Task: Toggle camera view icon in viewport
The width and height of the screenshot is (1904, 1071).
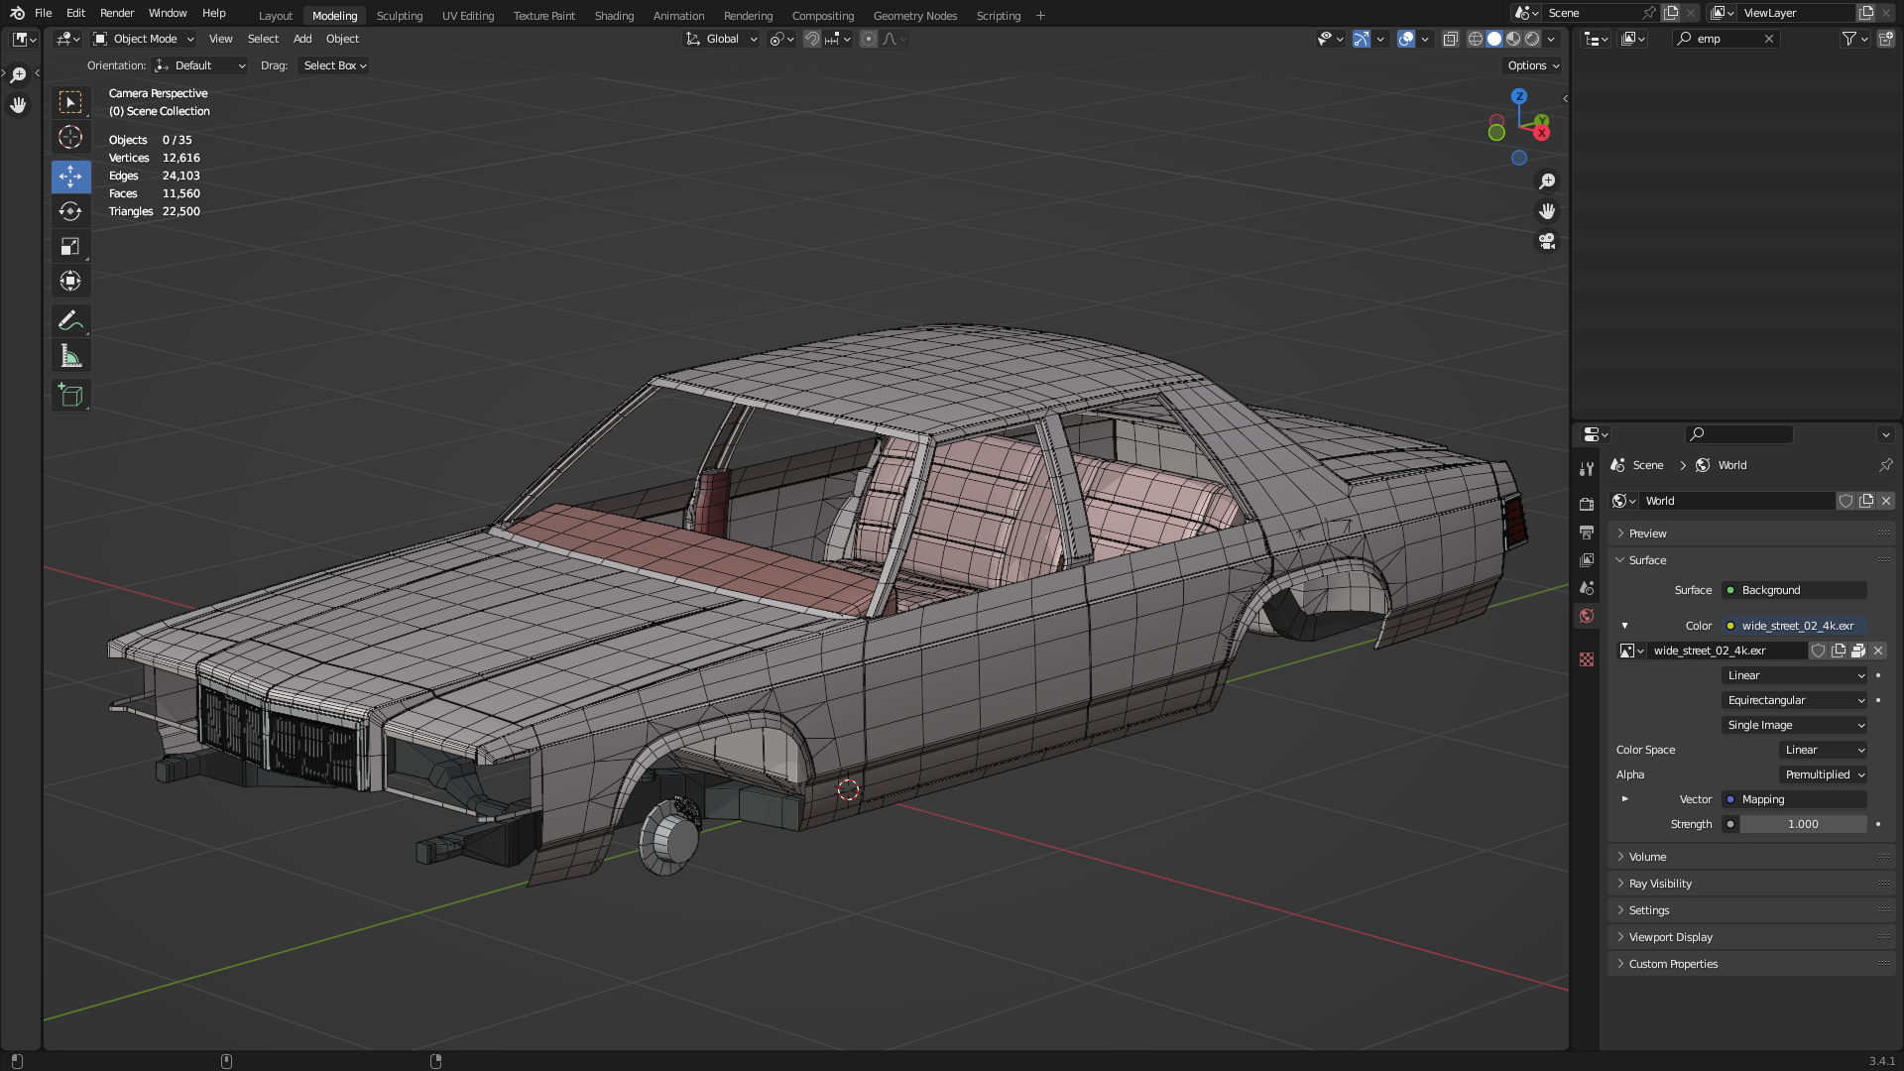Action: [x=1546, y=241]
